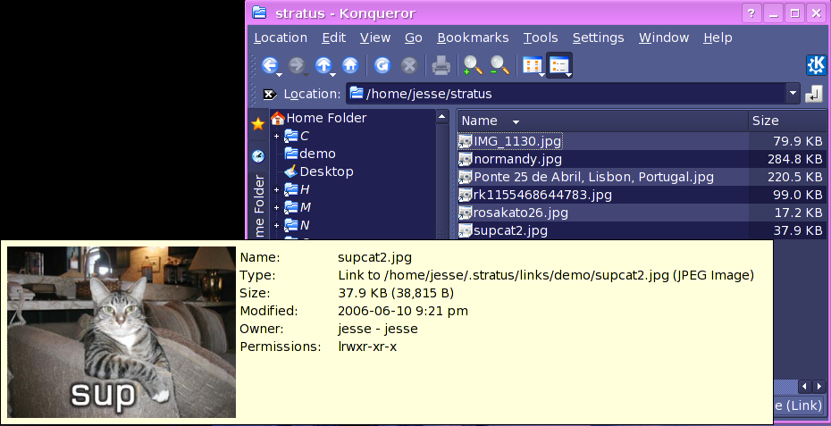Open the Location menu
This screenshot has height=426, width=831.
[x=281, y=38]
